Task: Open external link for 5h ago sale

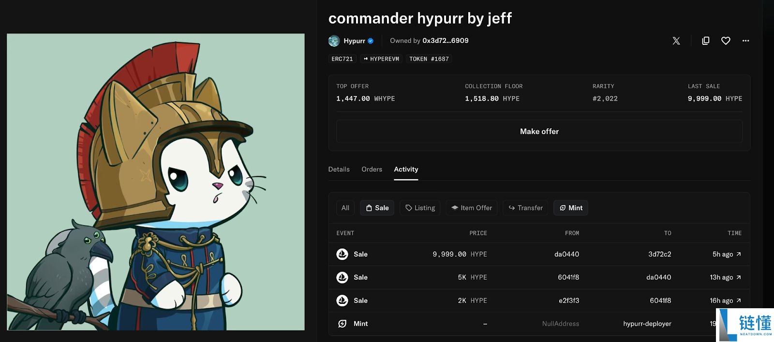Action: pos(739,254)
